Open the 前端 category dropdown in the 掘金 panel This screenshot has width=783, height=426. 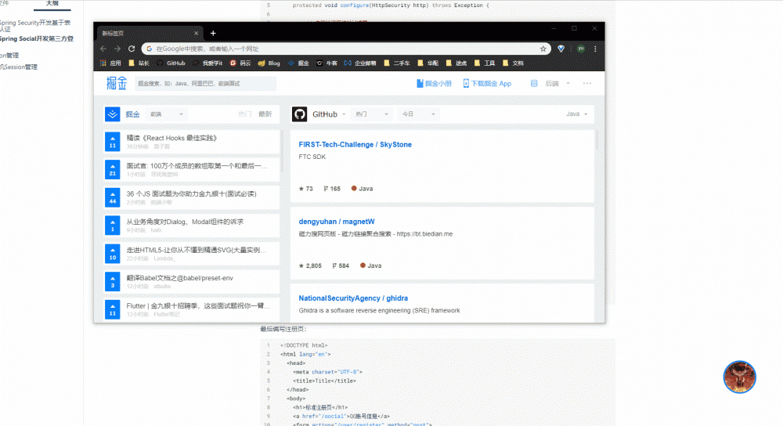[x=167, y=114]
